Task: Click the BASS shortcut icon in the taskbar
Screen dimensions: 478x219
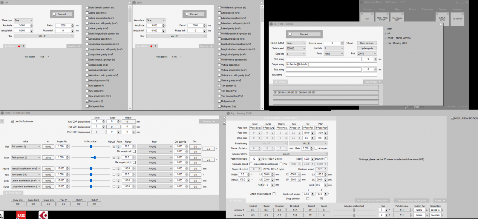Action: (x=21, y=215)
